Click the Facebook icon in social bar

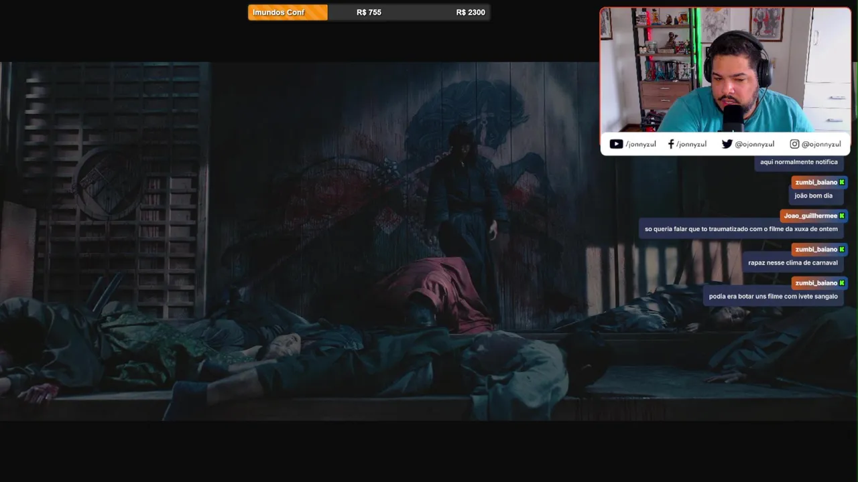point(671,144)
